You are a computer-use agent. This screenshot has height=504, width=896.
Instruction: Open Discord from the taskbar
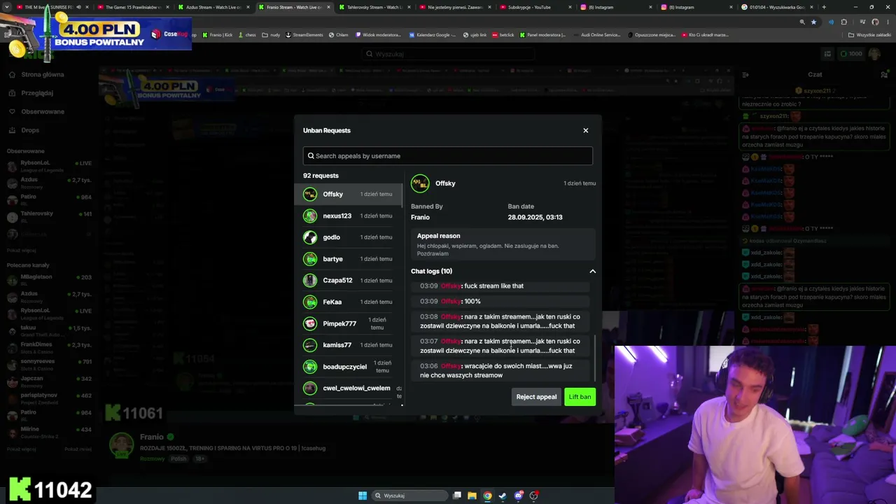[x=518, y=496]
